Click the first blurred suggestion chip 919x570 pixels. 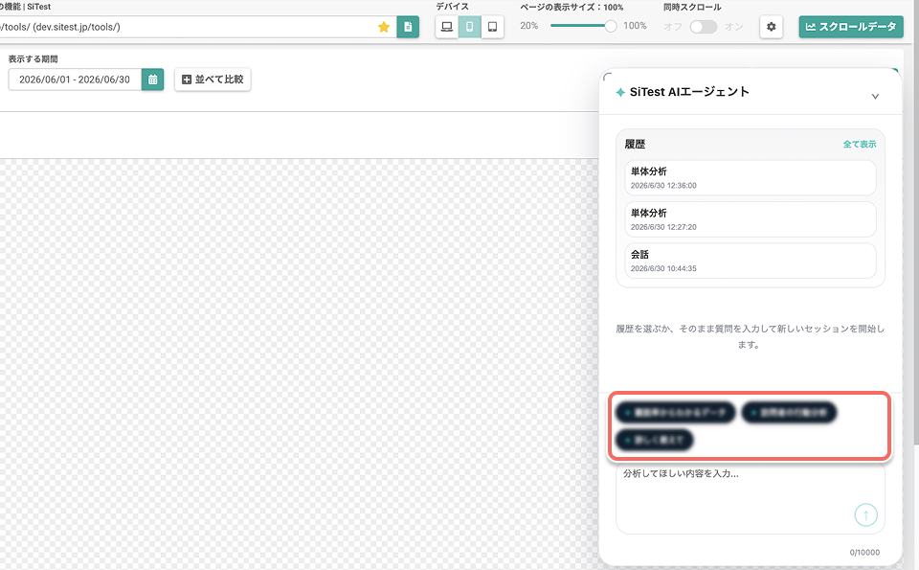[675, 412]
